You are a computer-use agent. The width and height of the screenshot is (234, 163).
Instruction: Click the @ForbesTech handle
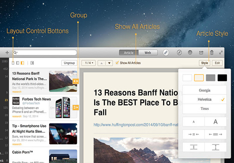point(31,103)
